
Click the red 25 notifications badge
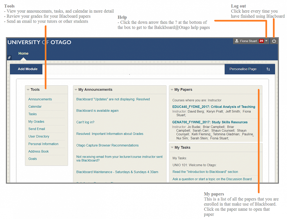click(261, 41)
